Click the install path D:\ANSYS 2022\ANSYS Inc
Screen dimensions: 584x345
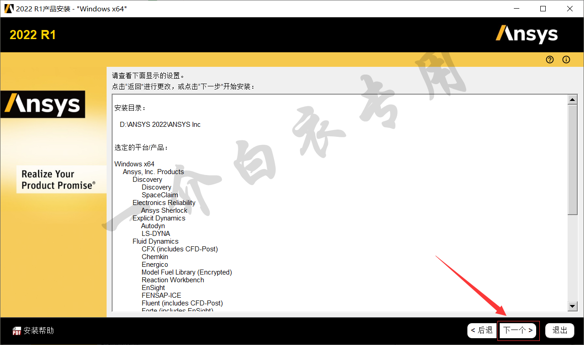click(x=160, y=124)
